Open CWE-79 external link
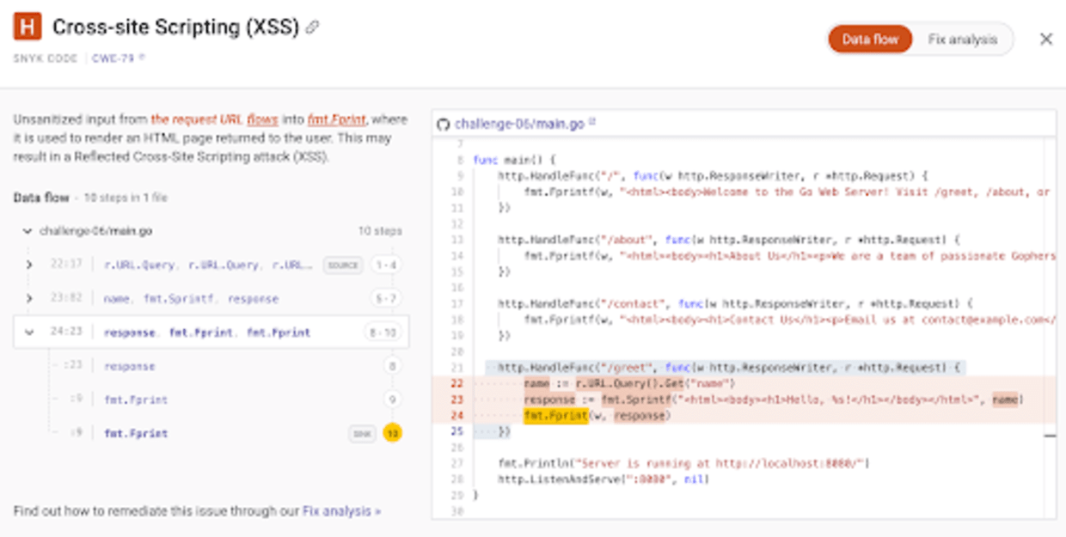The image size is (1066, 537). (x=119, y=58)
